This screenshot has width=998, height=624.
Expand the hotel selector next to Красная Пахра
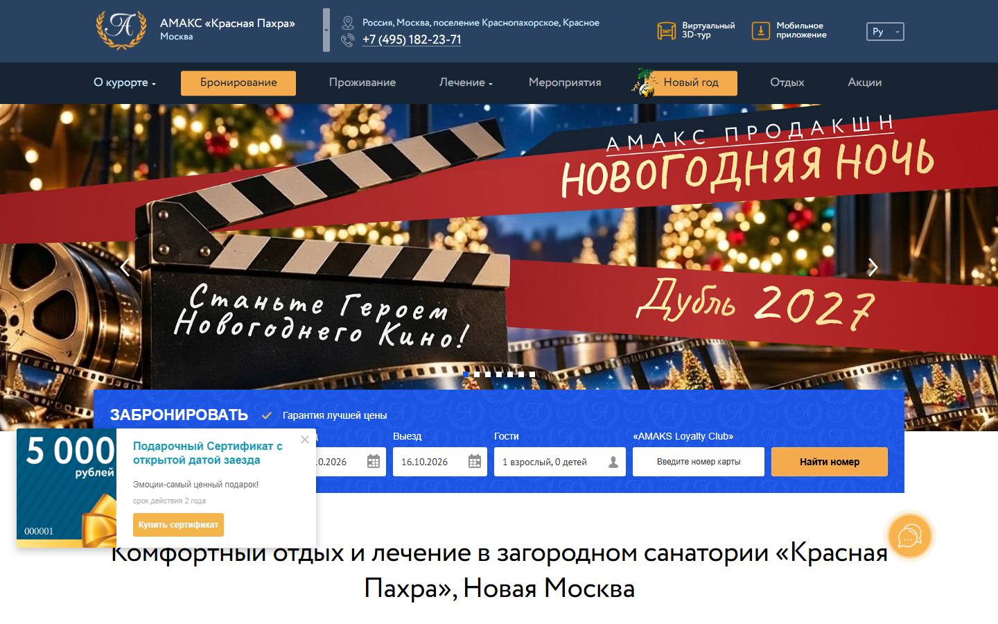pos(326,30)
